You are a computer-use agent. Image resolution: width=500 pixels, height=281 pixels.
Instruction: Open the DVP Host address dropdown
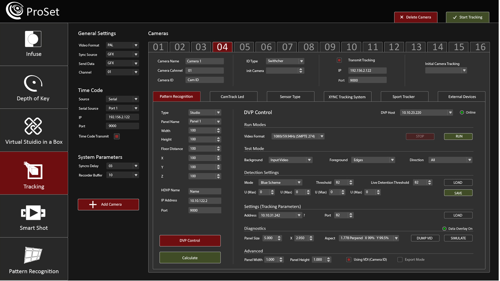click(x=450, y=113)
